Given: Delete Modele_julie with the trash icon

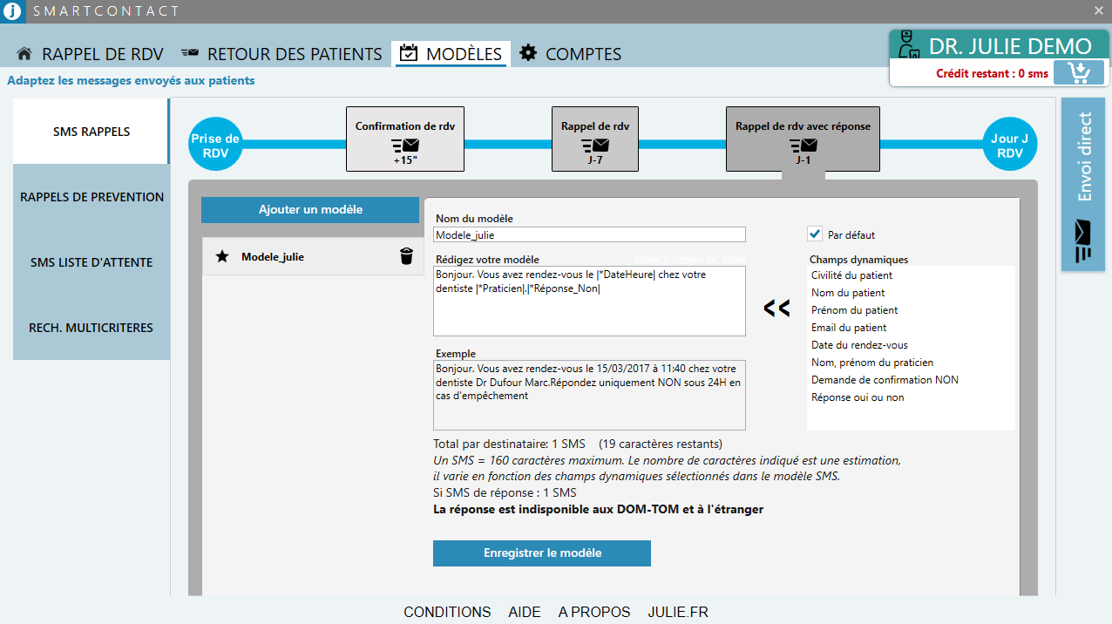Looking at the screenshot, I should click(x=406, y=256).
